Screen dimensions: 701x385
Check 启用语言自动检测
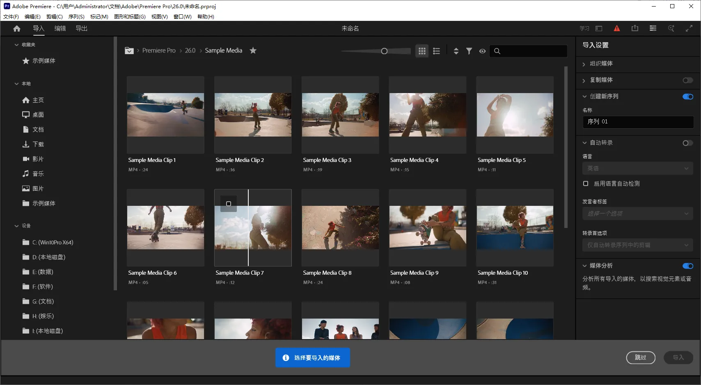586,184
